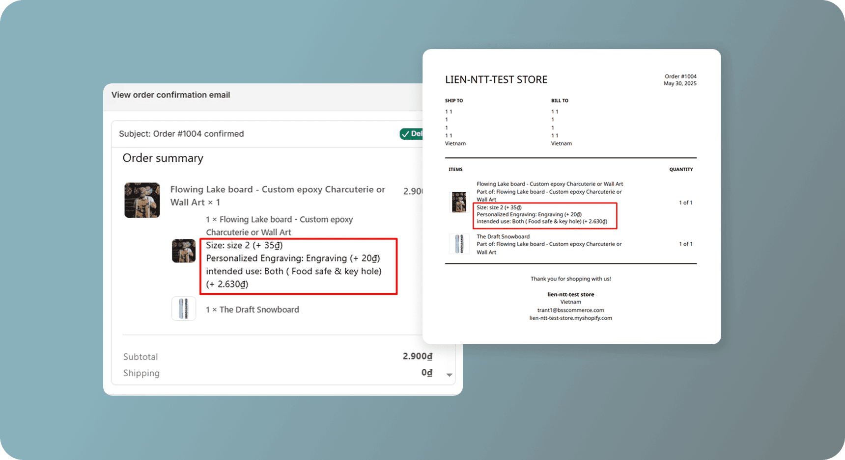
Task: Click The Draft Snowboard name on the packing slip
Action: point(503,236)
